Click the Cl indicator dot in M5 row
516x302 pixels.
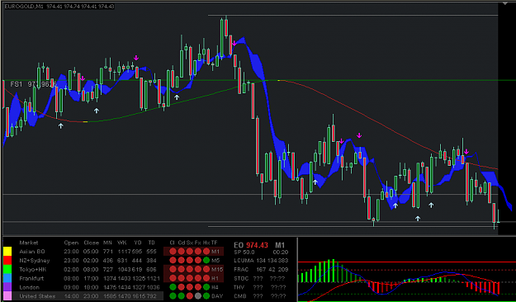(x=172, y=261)
